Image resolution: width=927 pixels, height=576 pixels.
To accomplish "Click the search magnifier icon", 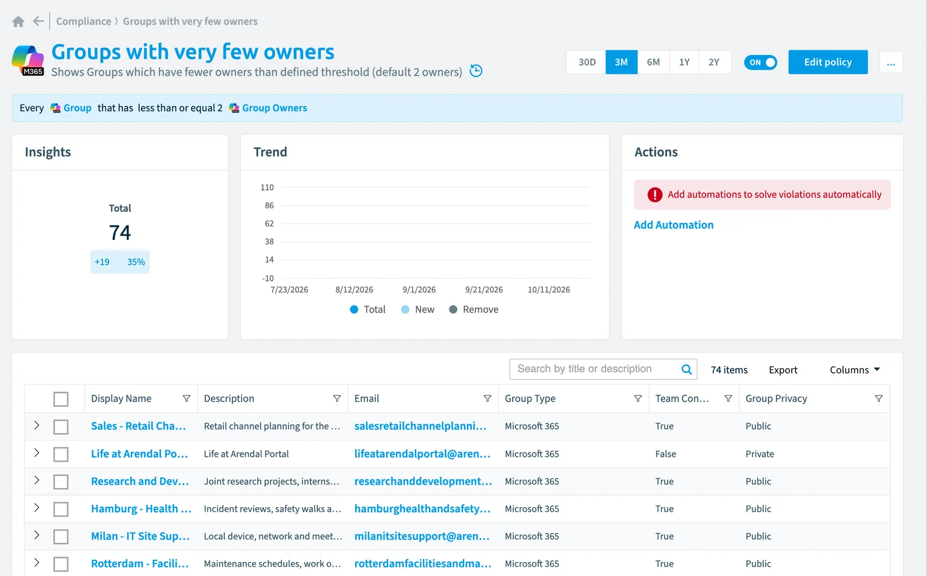I will 687,369.
